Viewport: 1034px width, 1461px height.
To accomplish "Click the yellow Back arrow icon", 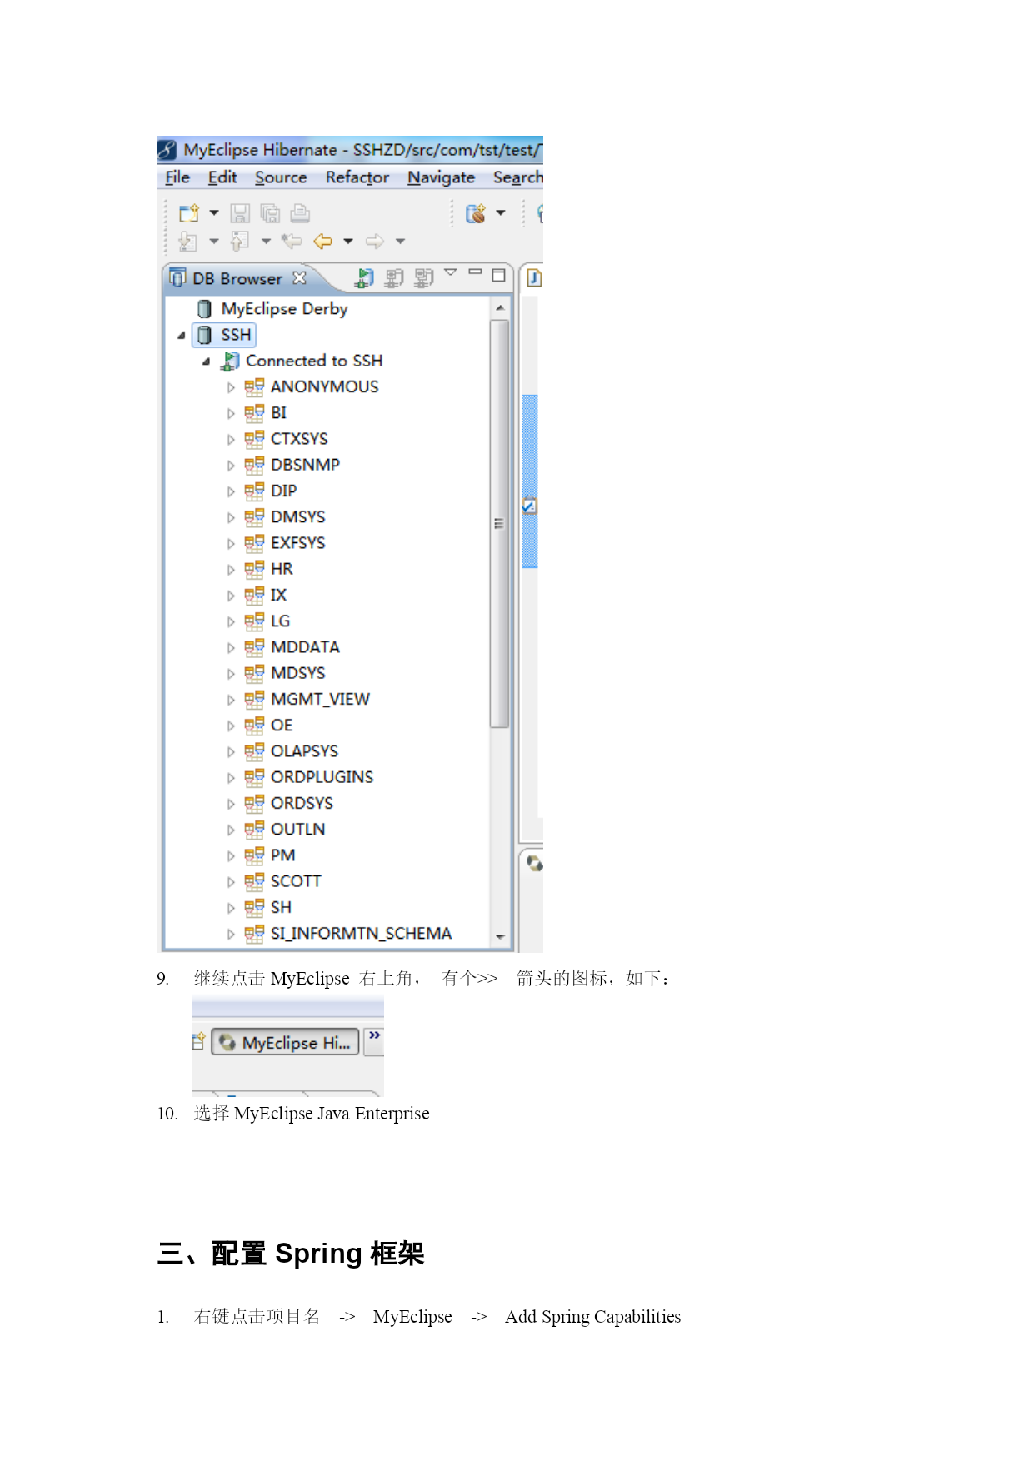I will (322, 242).
